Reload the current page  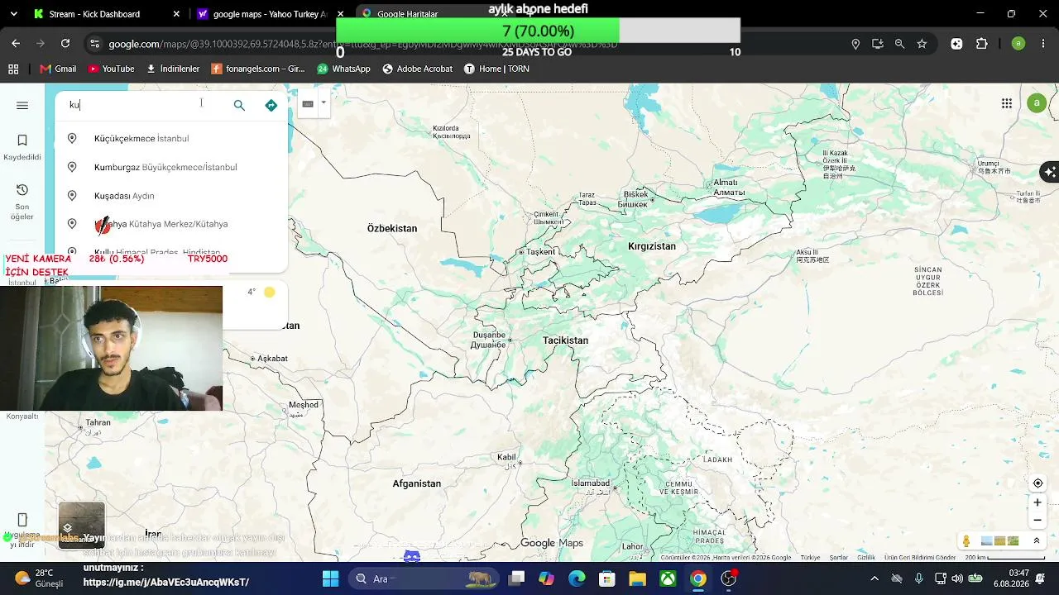[x=65, y=43]
